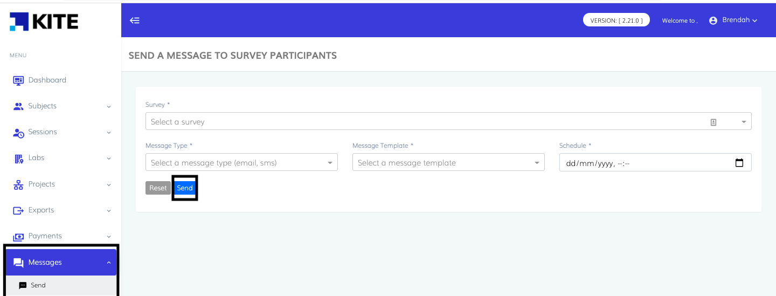776x296 pixels.
Task: Click the Labs building icon
Action: [x=18, y=159]
